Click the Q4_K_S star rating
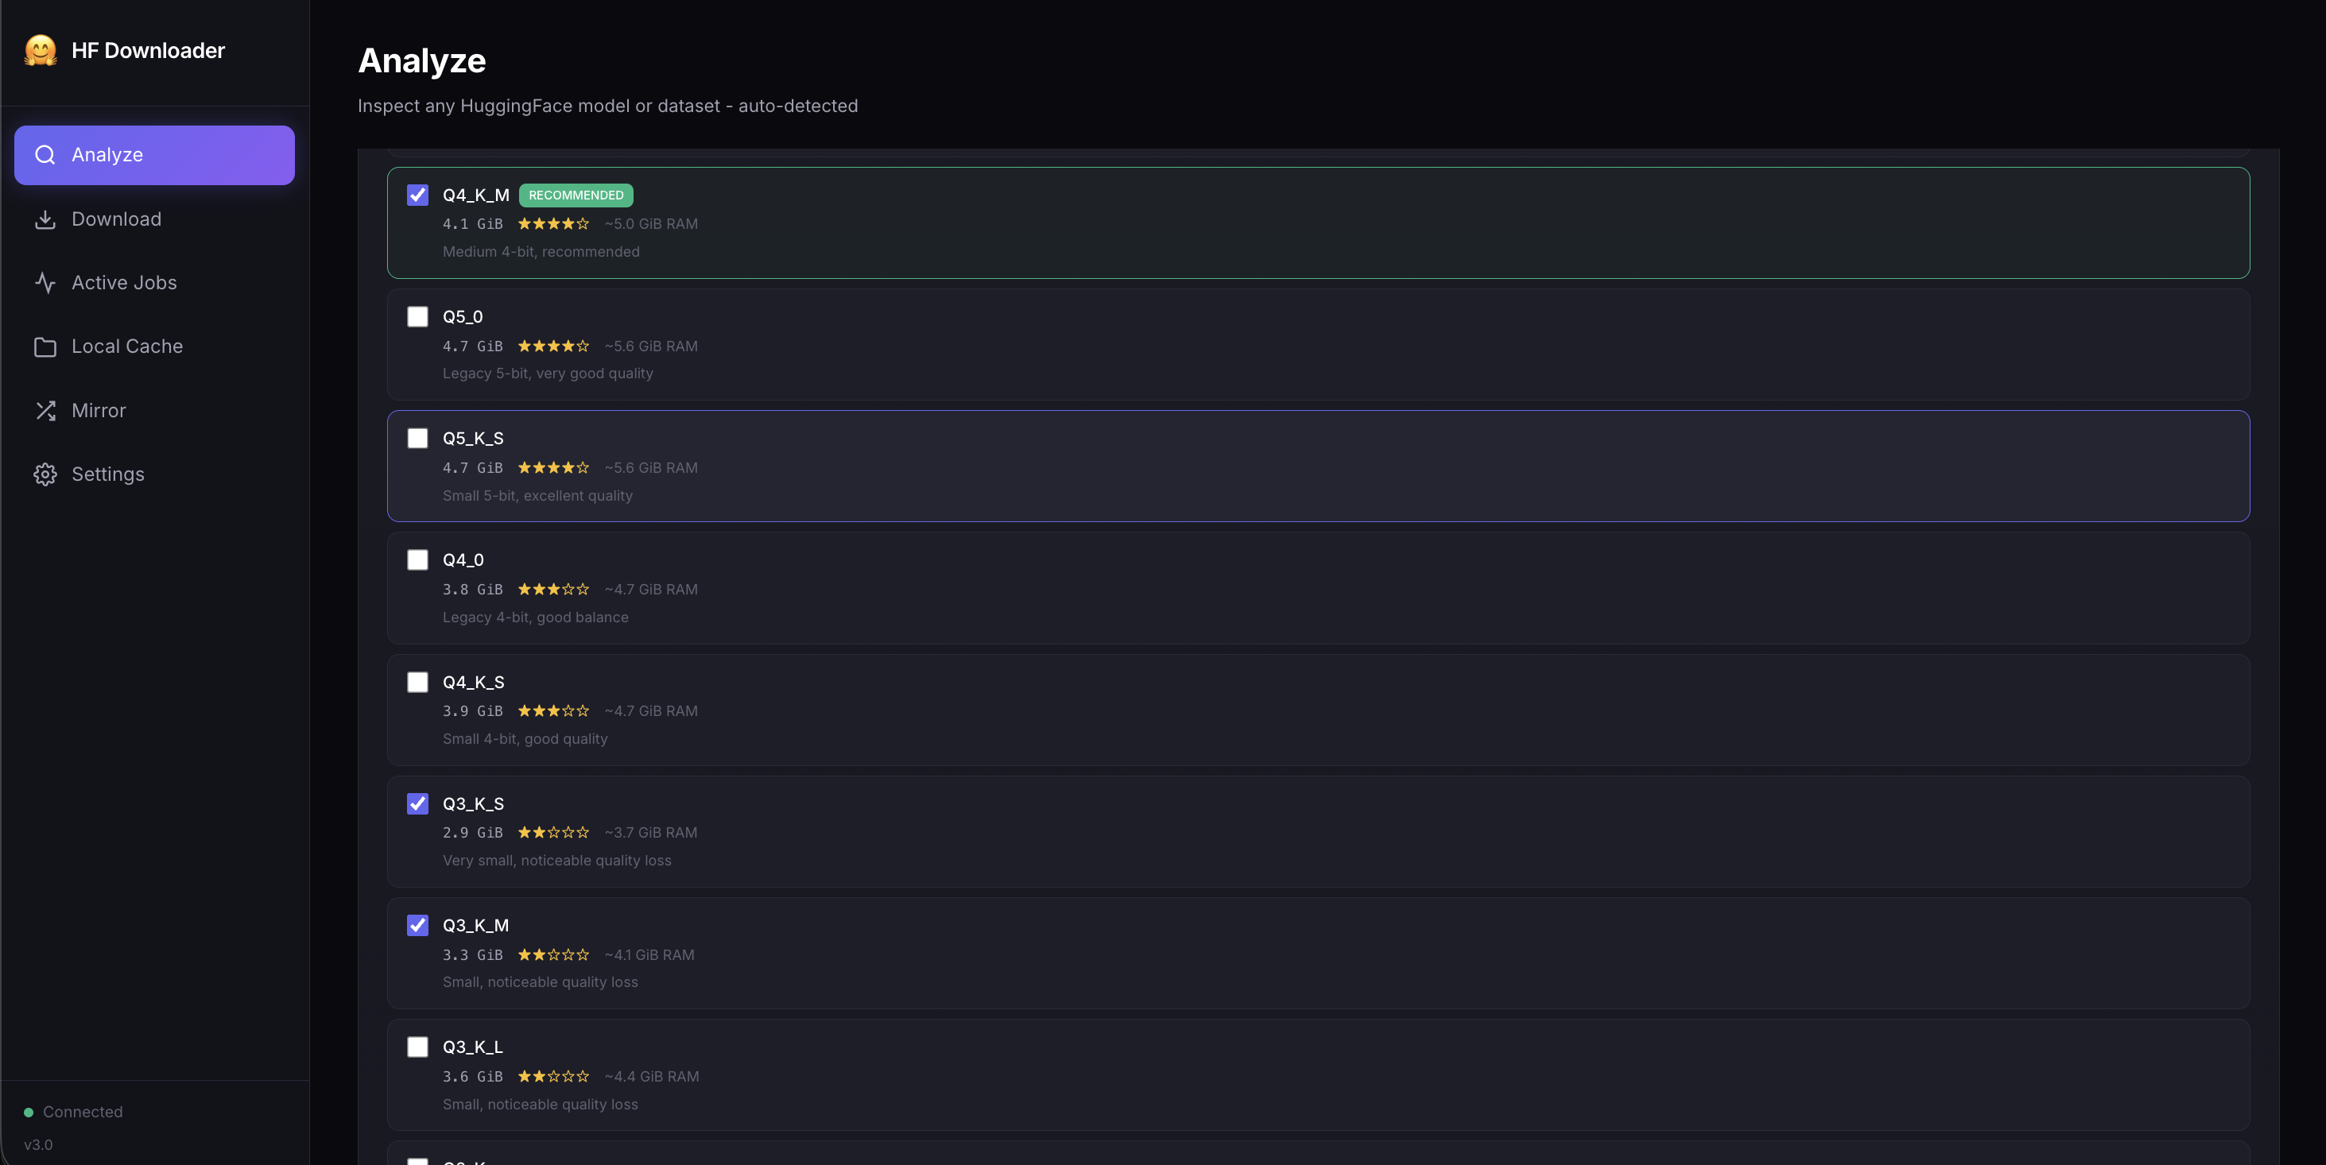 click(x=553, y=711)
